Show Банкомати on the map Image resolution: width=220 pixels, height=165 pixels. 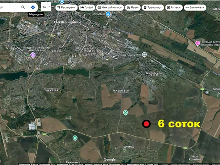pos(195,7)
